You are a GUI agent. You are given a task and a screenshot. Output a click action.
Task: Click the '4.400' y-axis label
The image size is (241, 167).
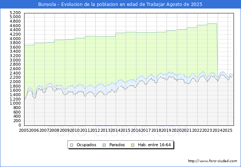point(15,30)
